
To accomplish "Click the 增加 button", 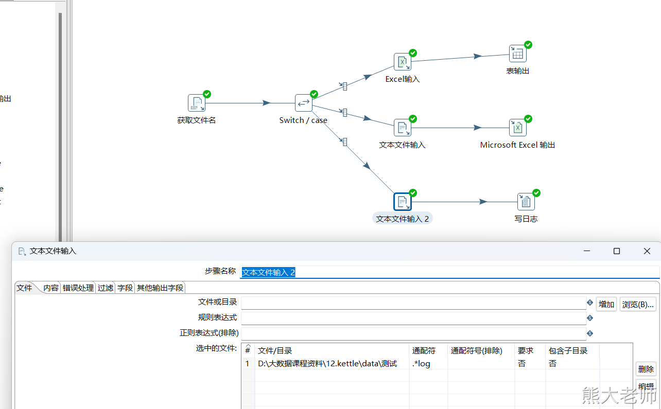I will point(606,304).
